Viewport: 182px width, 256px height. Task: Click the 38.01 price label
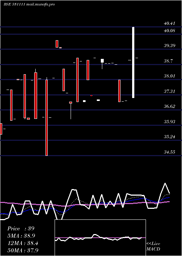pos(170,76)
